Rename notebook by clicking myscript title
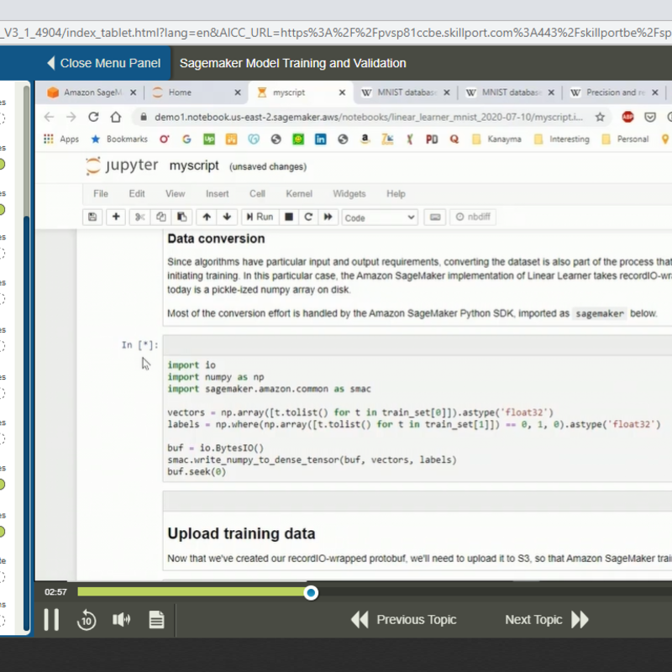Image resolution: width=672 pixels, height=672 pixels. [194, 165]
